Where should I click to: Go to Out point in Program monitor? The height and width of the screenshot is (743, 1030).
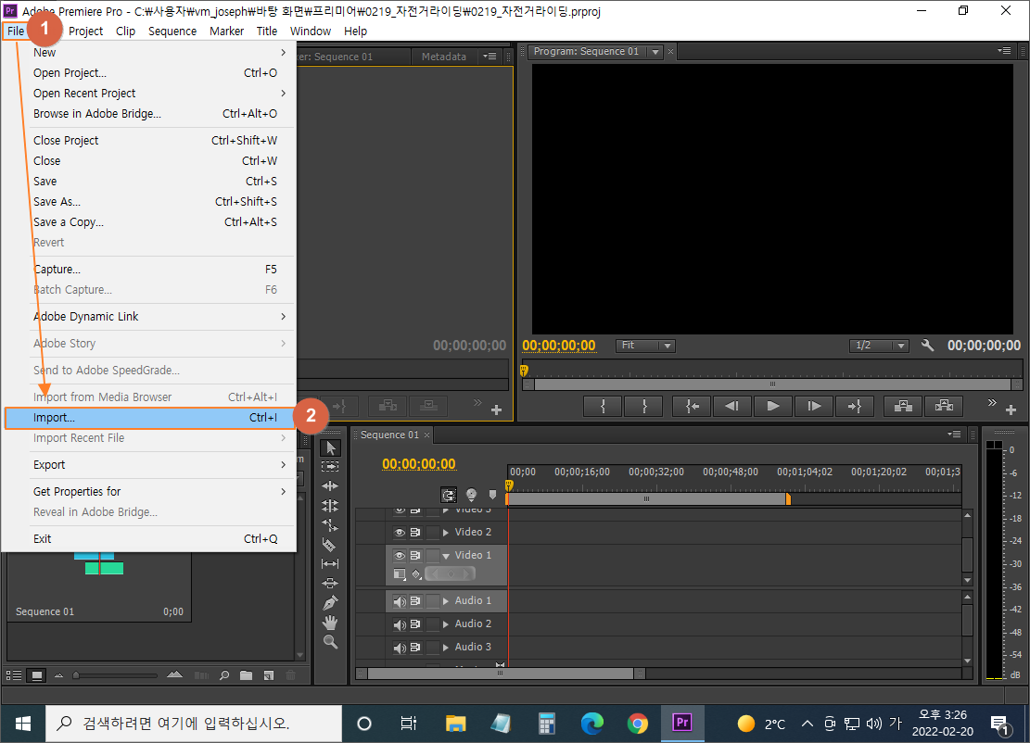(854, 407)
